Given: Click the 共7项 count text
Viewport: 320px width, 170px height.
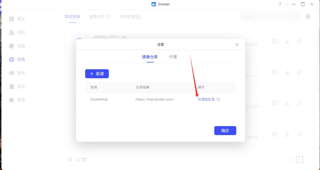Looking at the screenshot, I should click(81, 160).
